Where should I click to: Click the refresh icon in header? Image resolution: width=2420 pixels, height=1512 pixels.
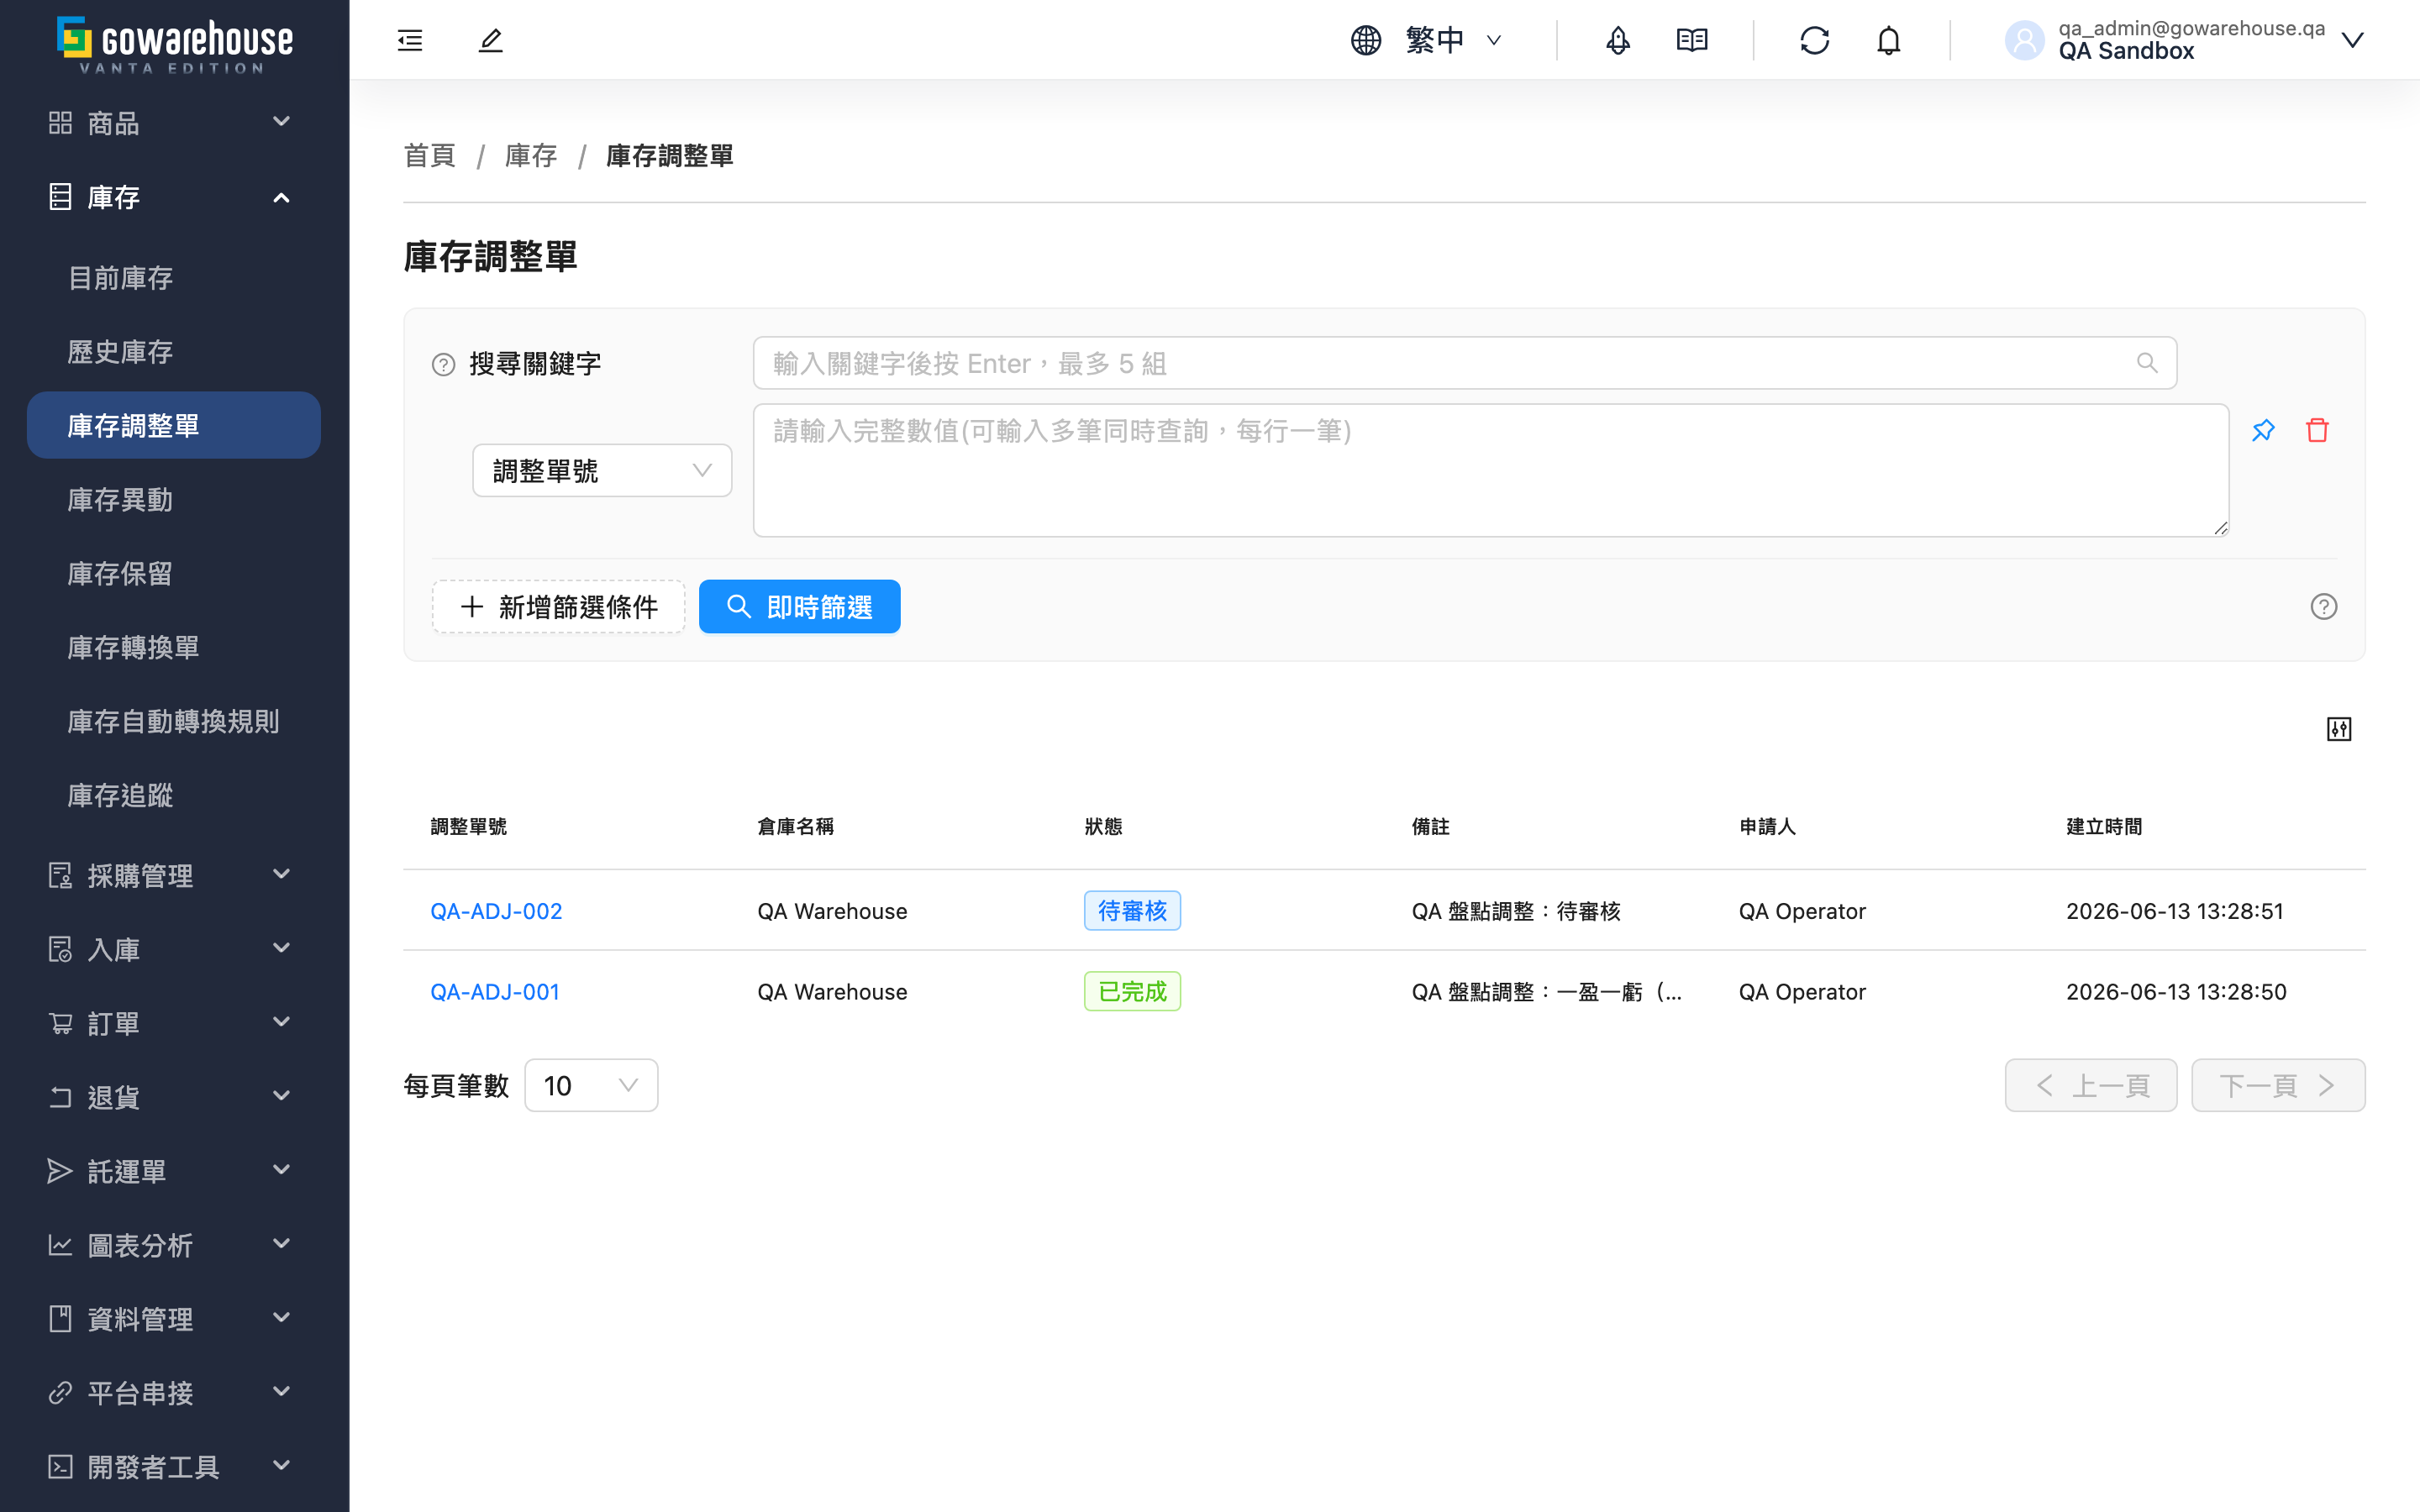click(1814, 40)
